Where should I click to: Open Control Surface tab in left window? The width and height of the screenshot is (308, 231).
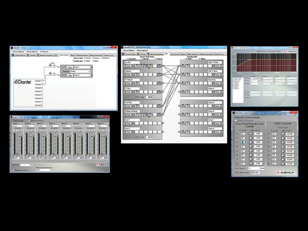pyautogui.click(x=20, y=55)
